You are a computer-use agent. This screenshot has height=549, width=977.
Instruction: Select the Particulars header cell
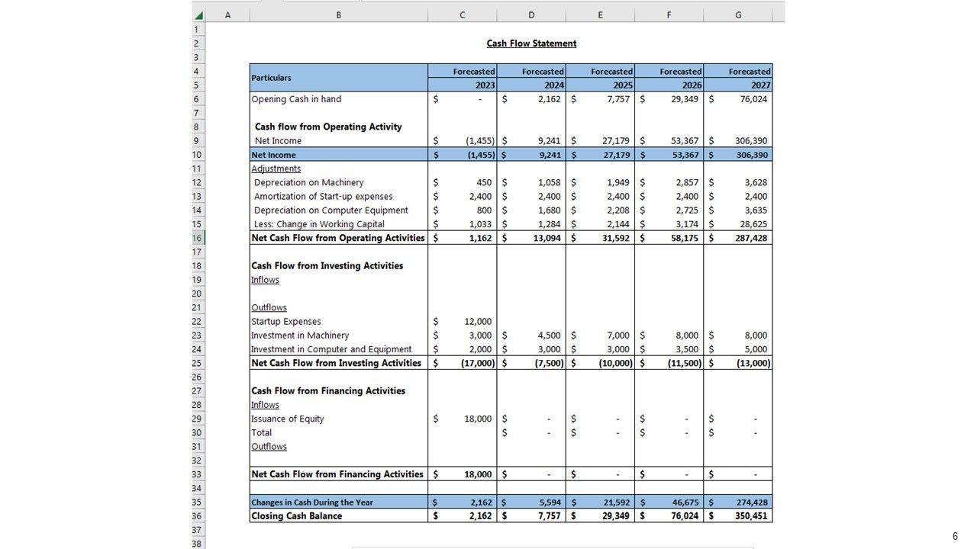click(x=338, y=78)
